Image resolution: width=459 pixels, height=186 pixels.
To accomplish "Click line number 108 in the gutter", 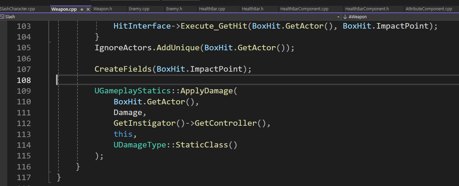I will [24, 80].
